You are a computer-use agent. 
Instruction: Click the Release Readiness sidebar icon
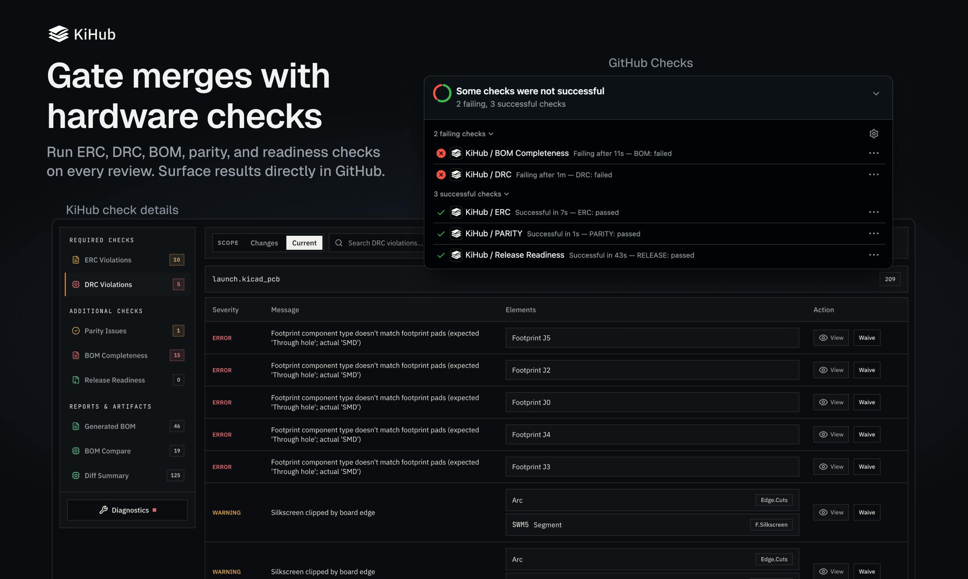click(x=76, y=380)
